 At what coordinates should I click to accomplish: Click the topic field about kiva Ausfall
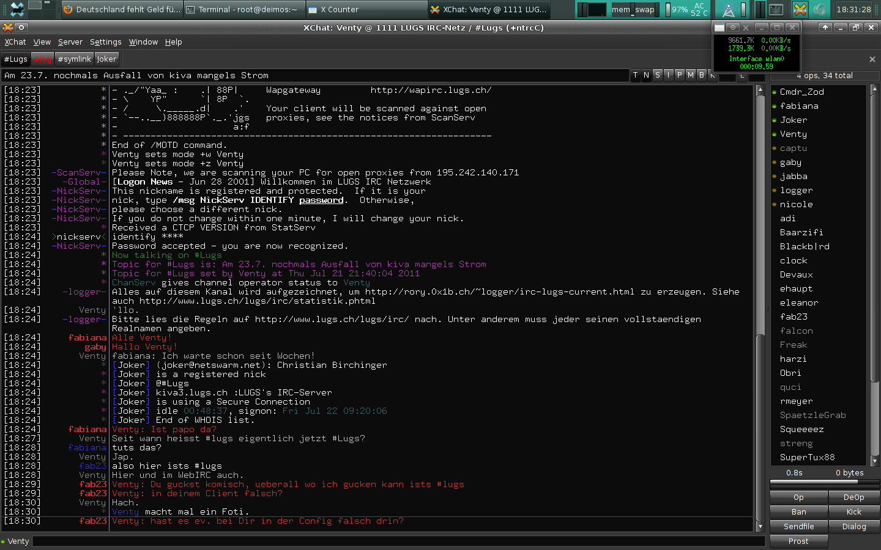tap(315, 75)
